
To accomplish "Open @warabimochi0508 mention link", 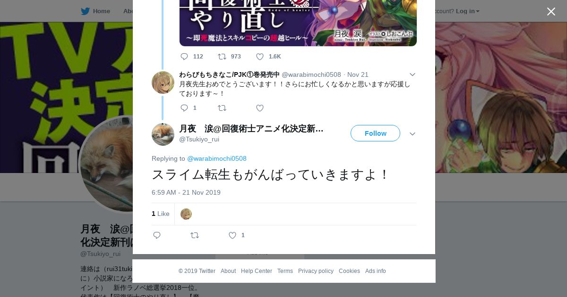I will (x=217, y=158).
